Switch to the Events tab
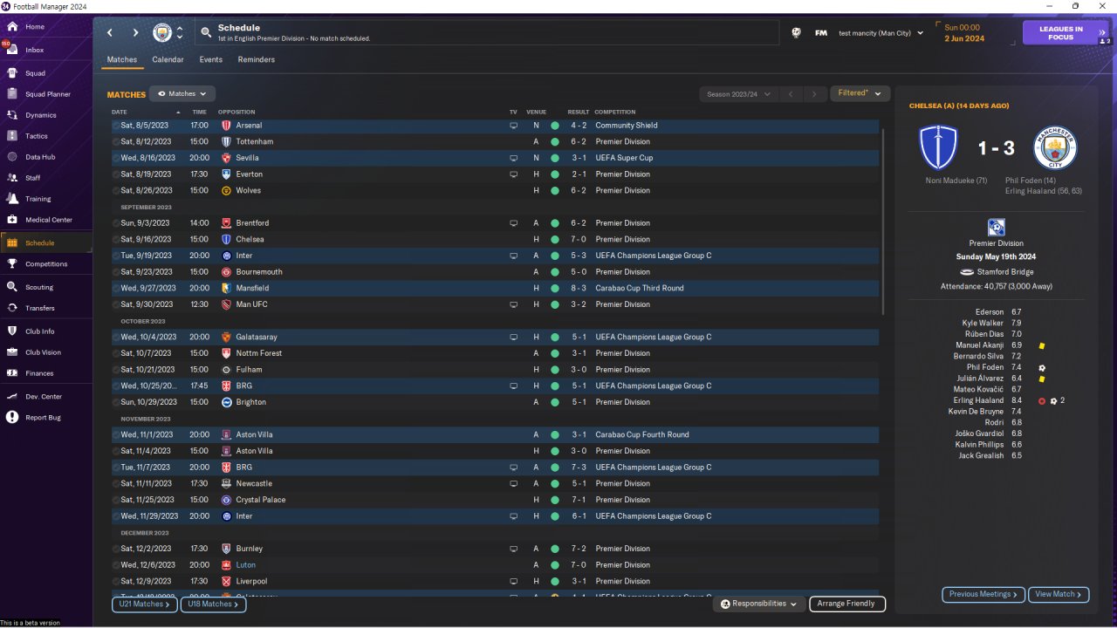Viewport: 1117px width, 628px height. 210,59
